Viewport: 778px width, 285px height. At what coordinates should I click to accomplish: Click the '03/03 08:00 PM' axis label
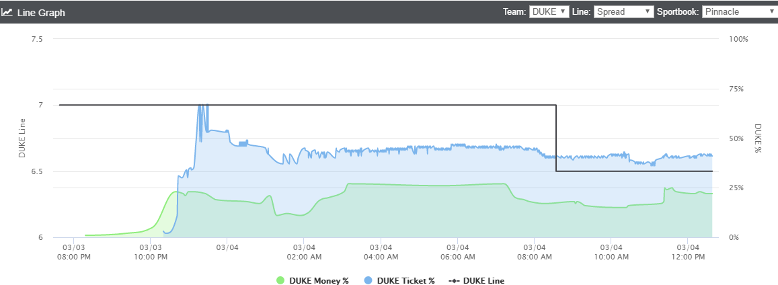pos(73,251)
